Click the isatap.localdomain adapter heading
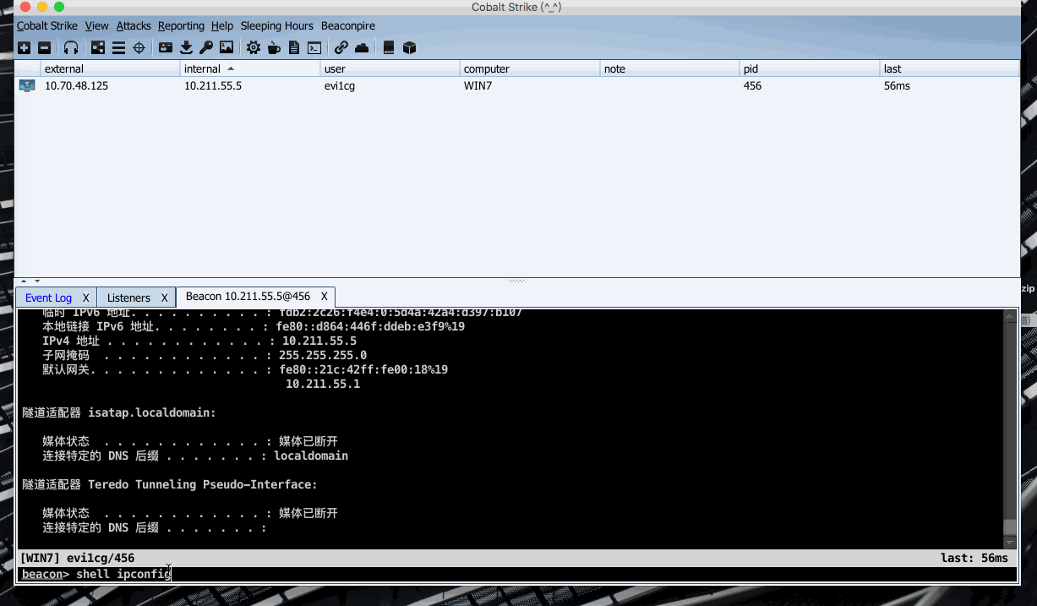This screenshot has height=606, width=1037. pos(119,412)
